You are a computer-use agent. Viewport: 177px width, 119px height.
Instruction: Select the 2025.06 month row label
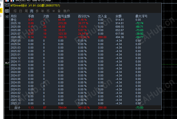(x=15, y=37)
